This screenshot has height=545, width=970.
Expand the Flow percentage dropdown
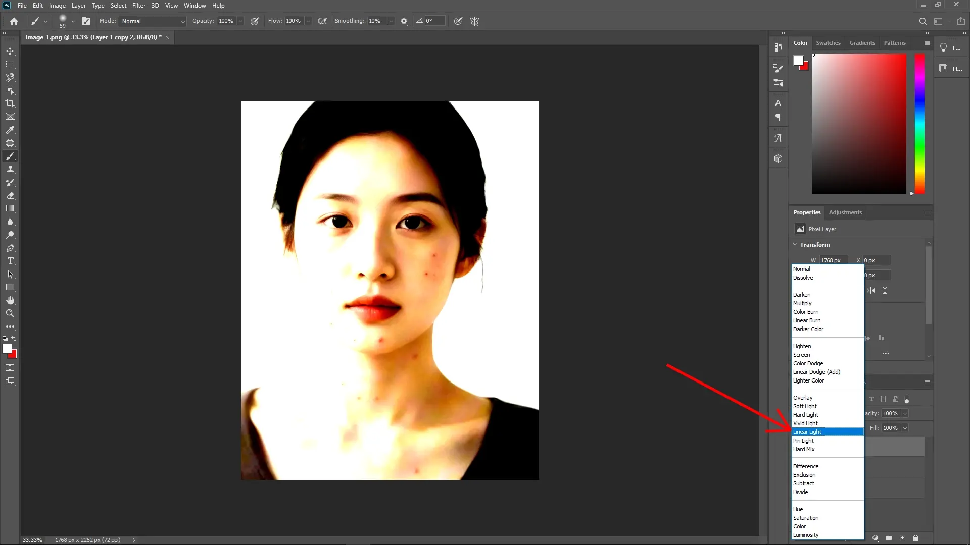tap(308, 21)
